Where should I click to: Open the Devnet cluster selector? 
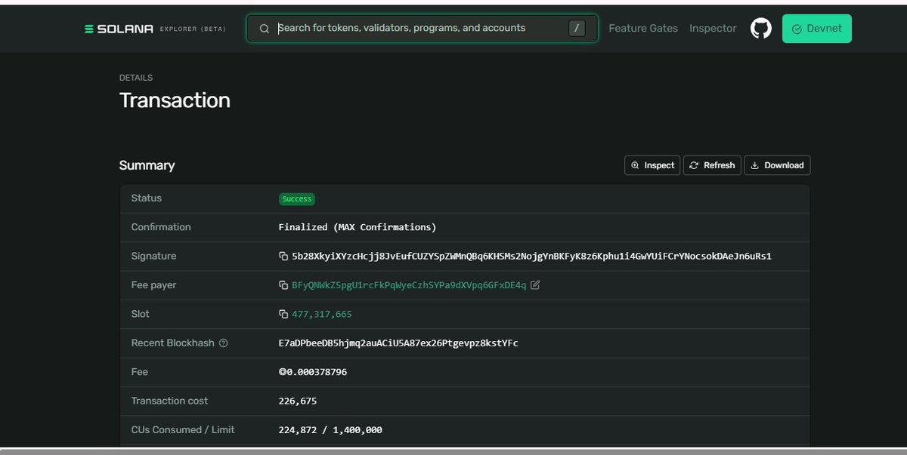[x=816, y=29]
